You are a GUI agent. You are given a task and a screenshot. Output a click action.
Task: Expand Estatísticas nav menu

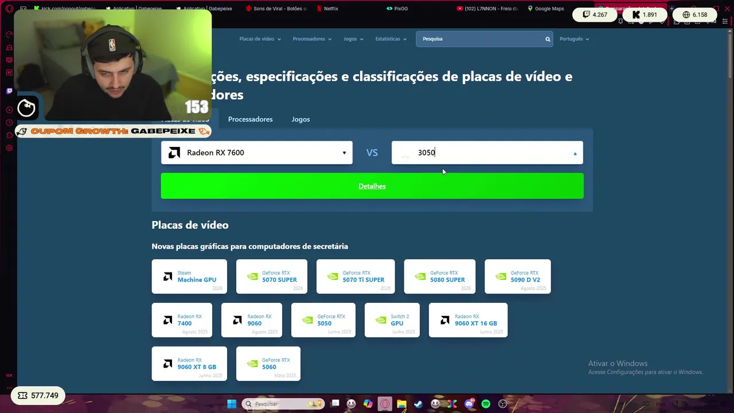coord(391,39)
